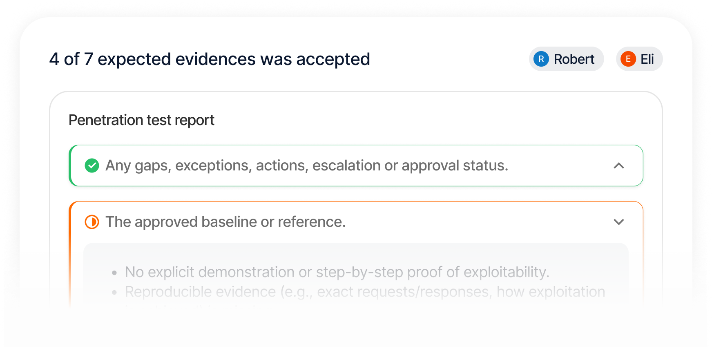Open the Robert user chip
This screenshot has height=347, width=712.
[566, 59]
